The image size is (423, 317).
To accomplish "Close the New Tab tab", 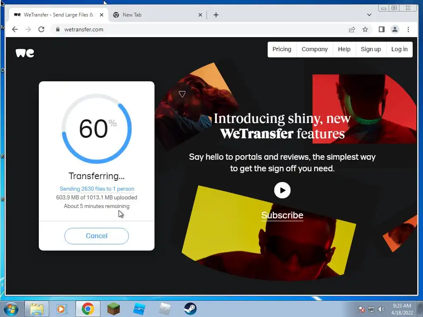I will (200, 15).
